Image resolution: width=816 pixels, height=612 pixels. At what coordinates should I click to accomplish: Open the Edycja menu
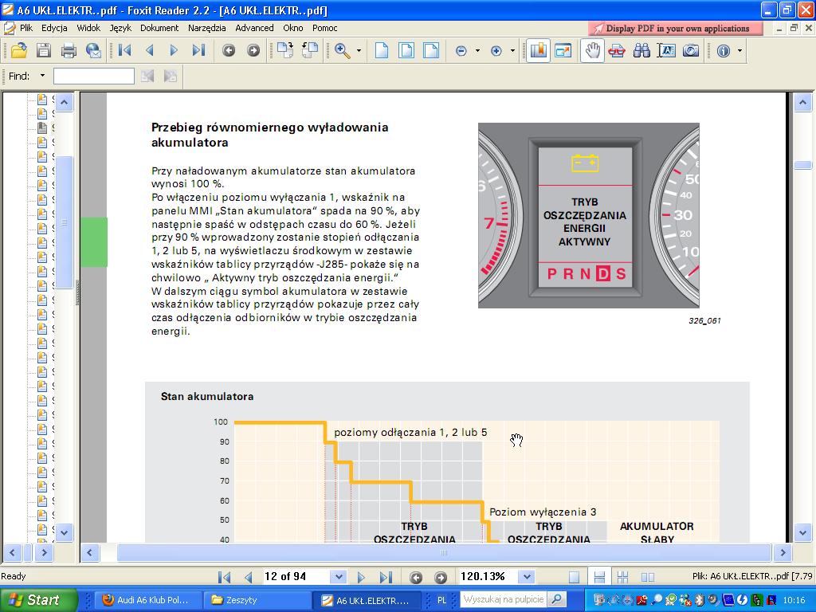click(54, 28)
